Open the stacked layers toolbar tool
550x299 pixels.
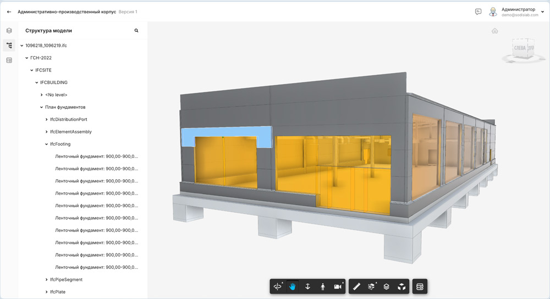[x=387, y=286]
